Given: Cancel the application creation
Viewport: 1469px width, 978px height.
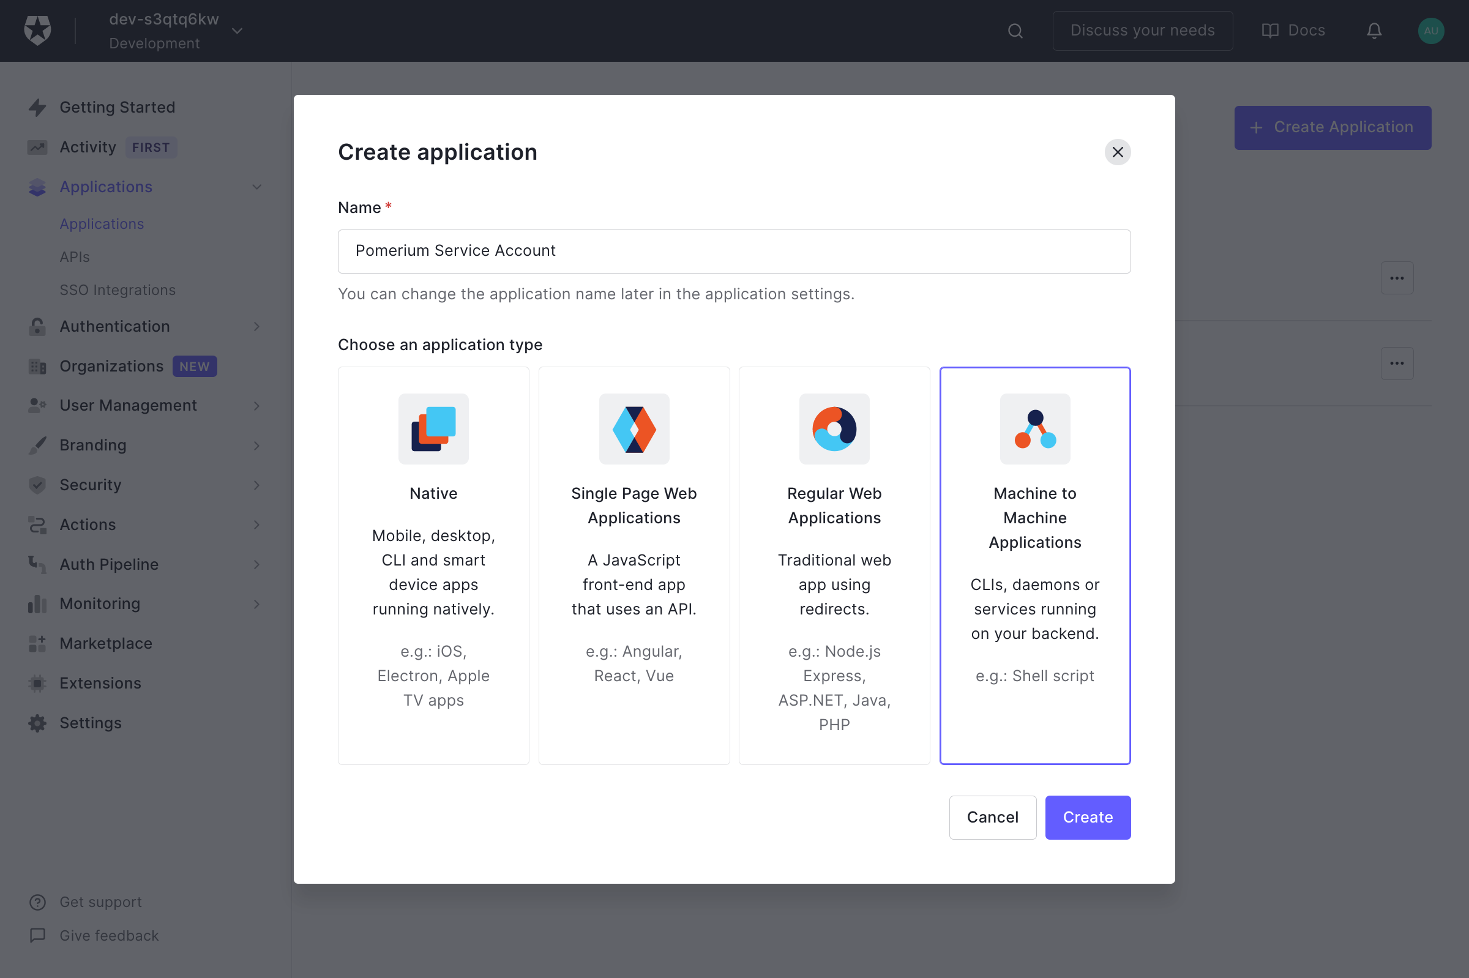Looking at the screenshot, I should click(x=992, y=817).
